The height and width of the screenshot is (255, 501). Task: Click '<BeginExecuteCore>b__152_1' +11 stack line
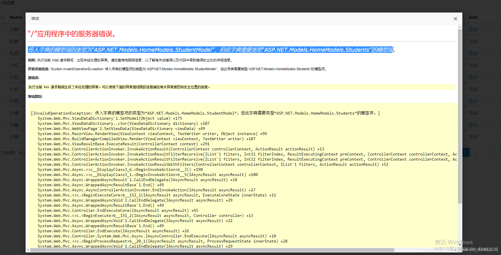pos(157,195)
